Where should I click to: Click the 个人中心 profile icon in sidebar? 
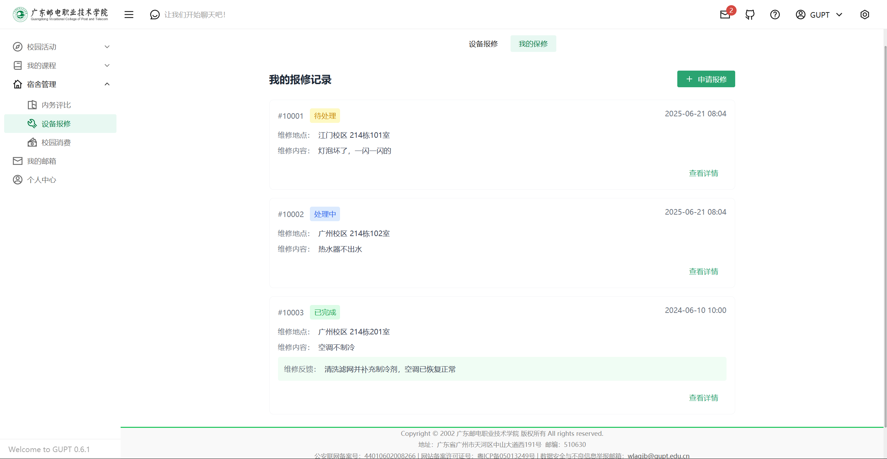(18, 179)
